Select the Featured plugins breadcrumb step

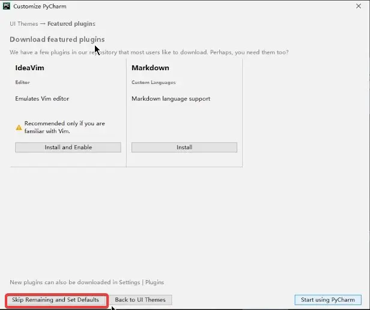(71, 24)
